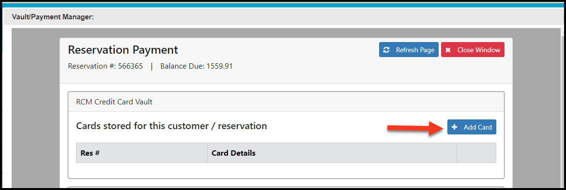Close the payment window with the red button
The image size is (566, 190).
point(473,50)
